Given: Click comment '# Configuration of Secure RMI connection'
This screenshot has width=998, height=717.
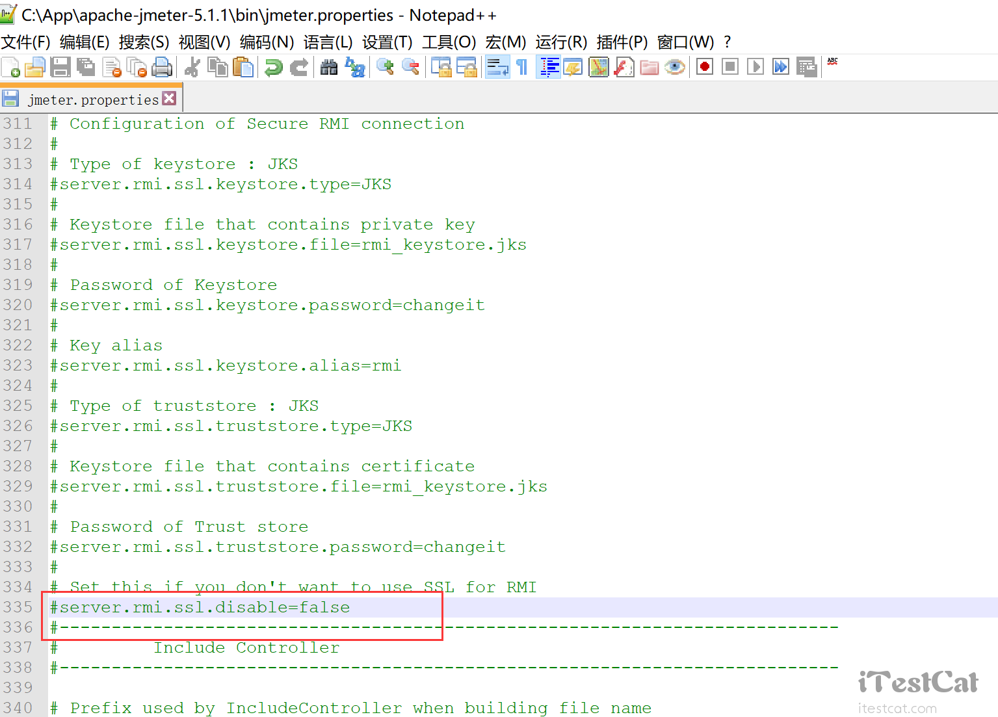Looking at the screenshot, I should click(257, 124).
